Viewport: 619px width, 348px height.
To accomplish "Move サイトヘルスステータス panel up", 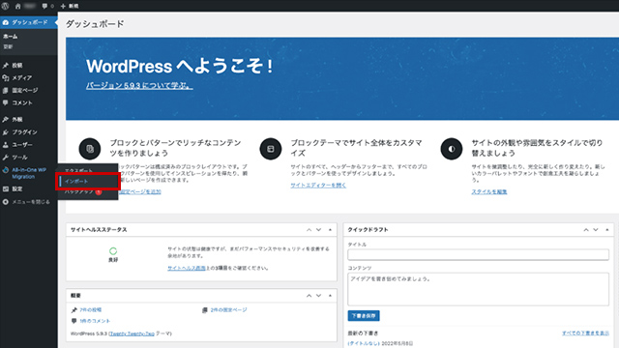I will tap(309, 230).
